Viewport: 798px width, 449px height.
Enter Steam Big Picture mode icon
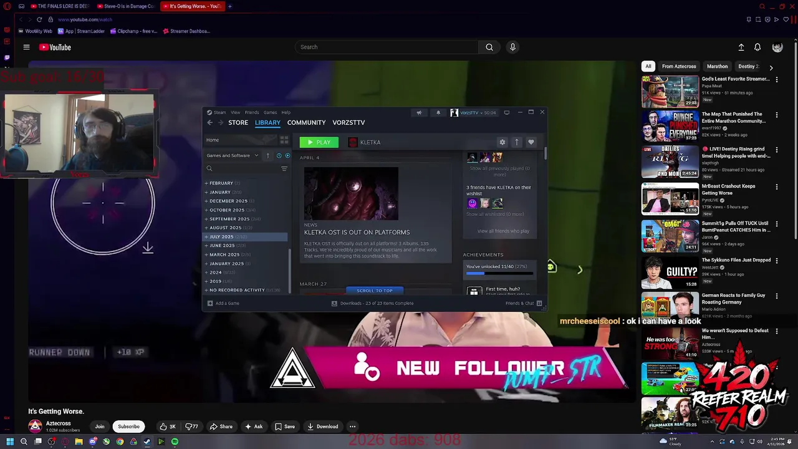pos(507,113)
